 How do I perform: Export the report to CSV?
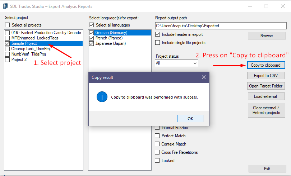[x=266, y=76]
